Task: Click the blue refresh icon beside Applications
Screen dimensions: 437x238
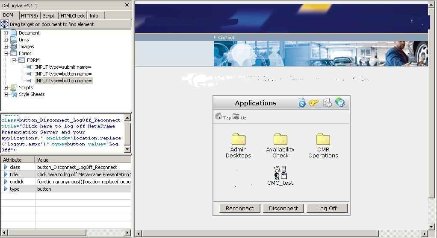Action: (301, 103)
